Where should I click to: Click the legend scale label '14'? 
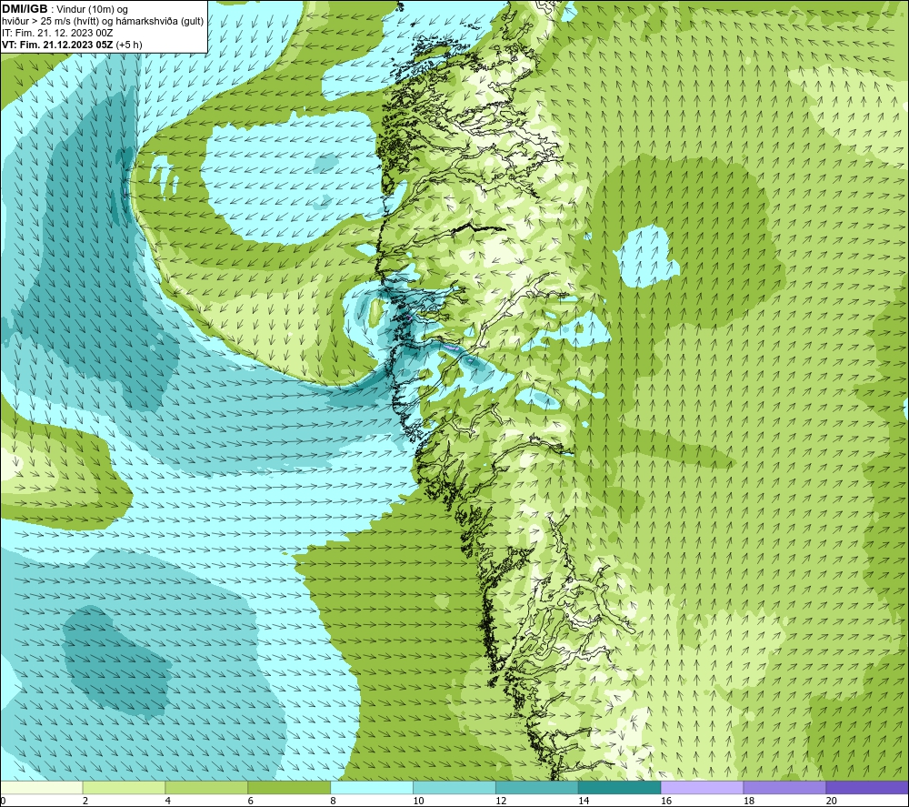point(584,802)
